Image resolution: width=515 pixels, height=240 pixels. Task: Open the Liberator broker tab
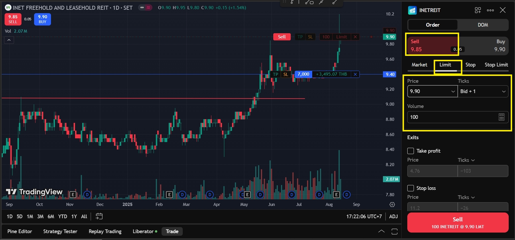(x=145, y=231)
